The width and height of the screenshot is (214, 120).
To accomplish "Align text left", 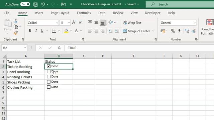I will (x=90, y=31).
